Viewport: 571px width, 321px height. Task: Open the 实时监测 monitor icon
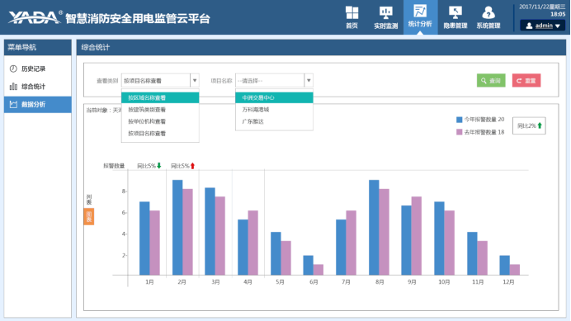pyautogui.click(x=385, y=13)
